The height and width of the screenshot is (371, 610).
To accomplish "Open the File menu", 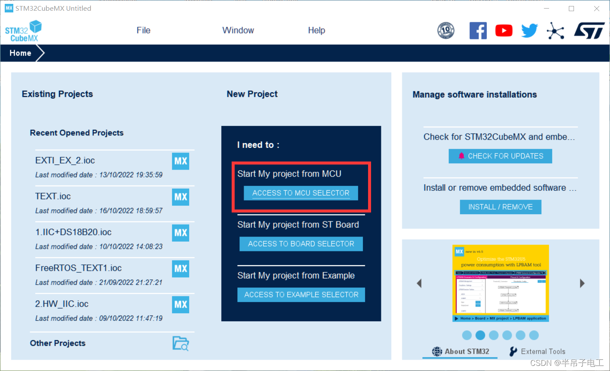I will [x=143, y=30].
